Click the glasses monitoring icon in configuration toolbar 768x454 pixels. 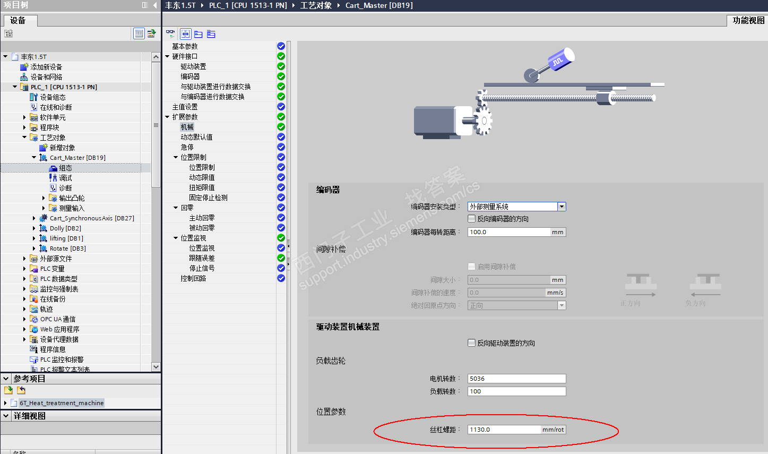pyautogui.click(x=170, y=33)
